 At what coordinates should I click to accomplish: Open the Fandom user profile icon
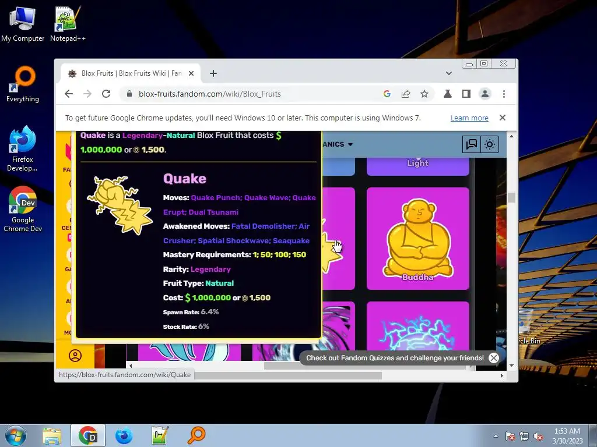(75, 356)
